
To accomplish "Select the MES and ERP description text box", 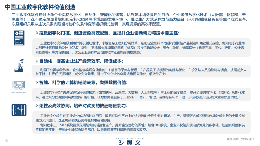I will pos(141,122).
